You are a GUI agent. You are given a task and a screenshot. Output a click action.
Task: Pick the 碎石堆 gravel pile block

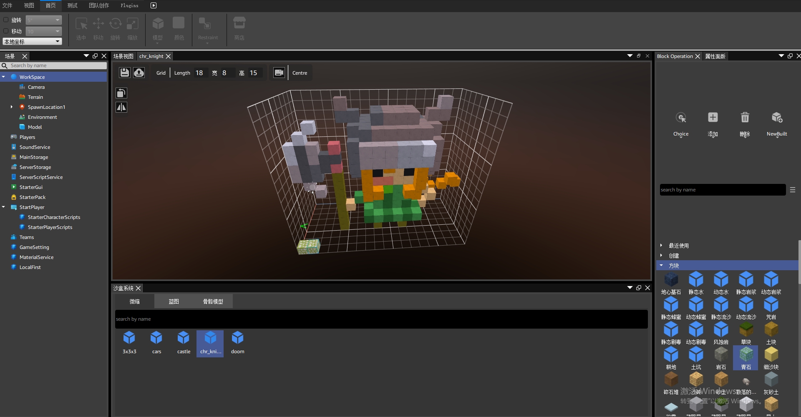pos(671,383)
